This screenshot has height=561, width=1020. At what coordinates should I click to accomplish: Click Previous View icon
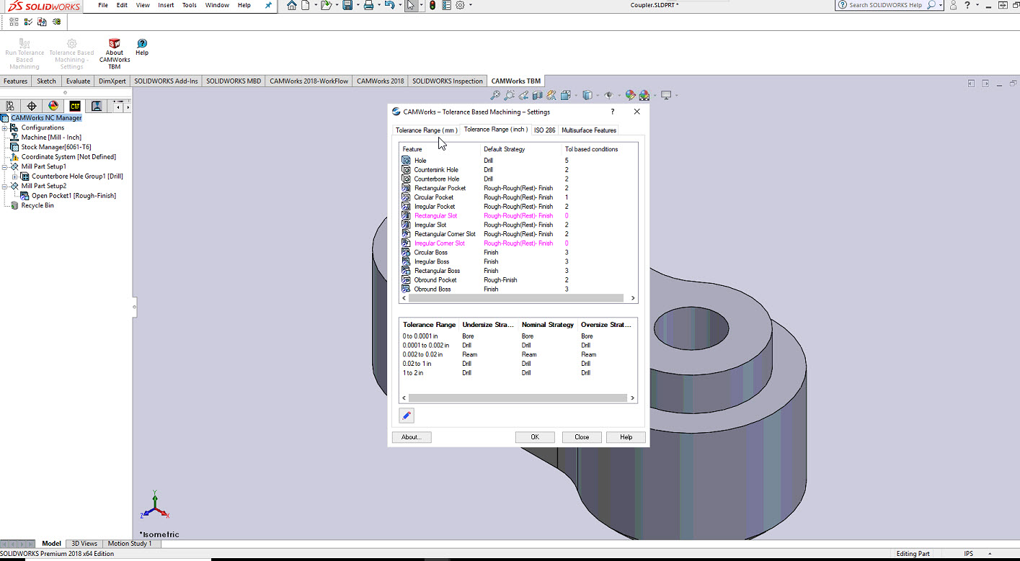[x=523, y=95]
